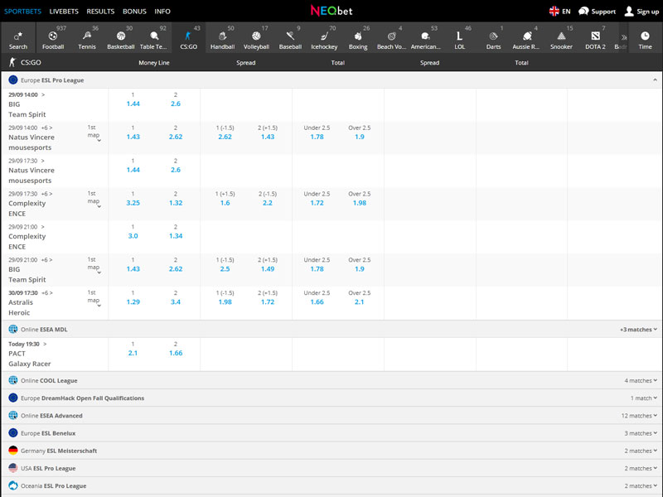The height and width of the screenshot is (497, 663).
Task: Bet on PACT at 2.1 odds
Action: point(133,354)
